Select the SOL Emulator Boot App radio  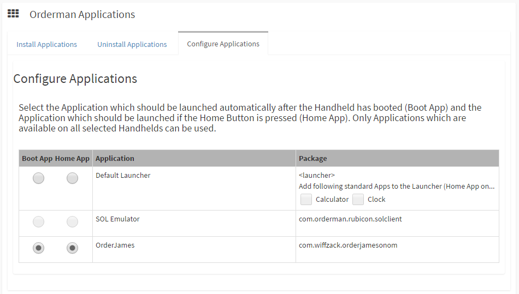pyautogui.click(x=38, y=221)
